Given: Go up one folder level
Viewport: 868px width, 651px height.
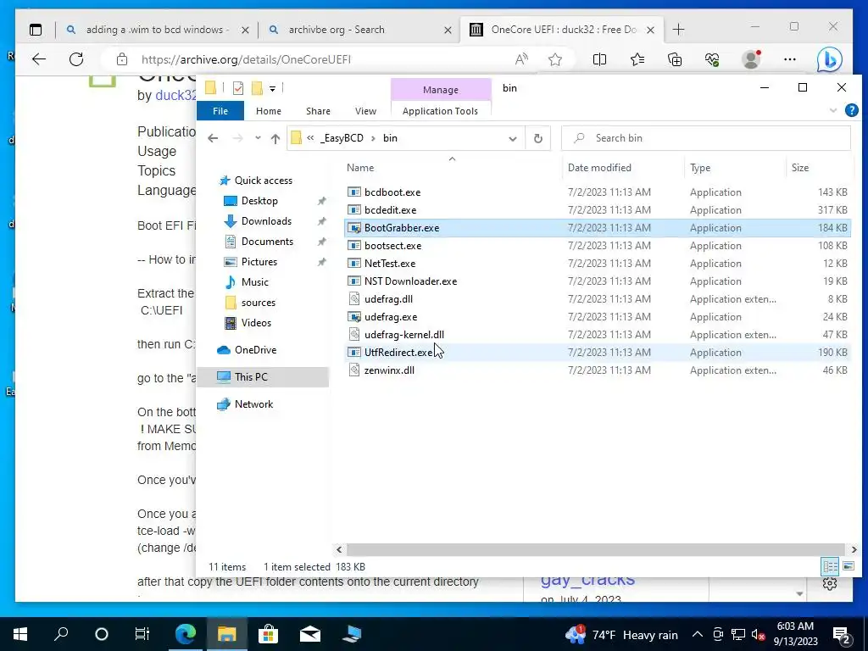Looking at the screenshot, I should tap(275, 138).
